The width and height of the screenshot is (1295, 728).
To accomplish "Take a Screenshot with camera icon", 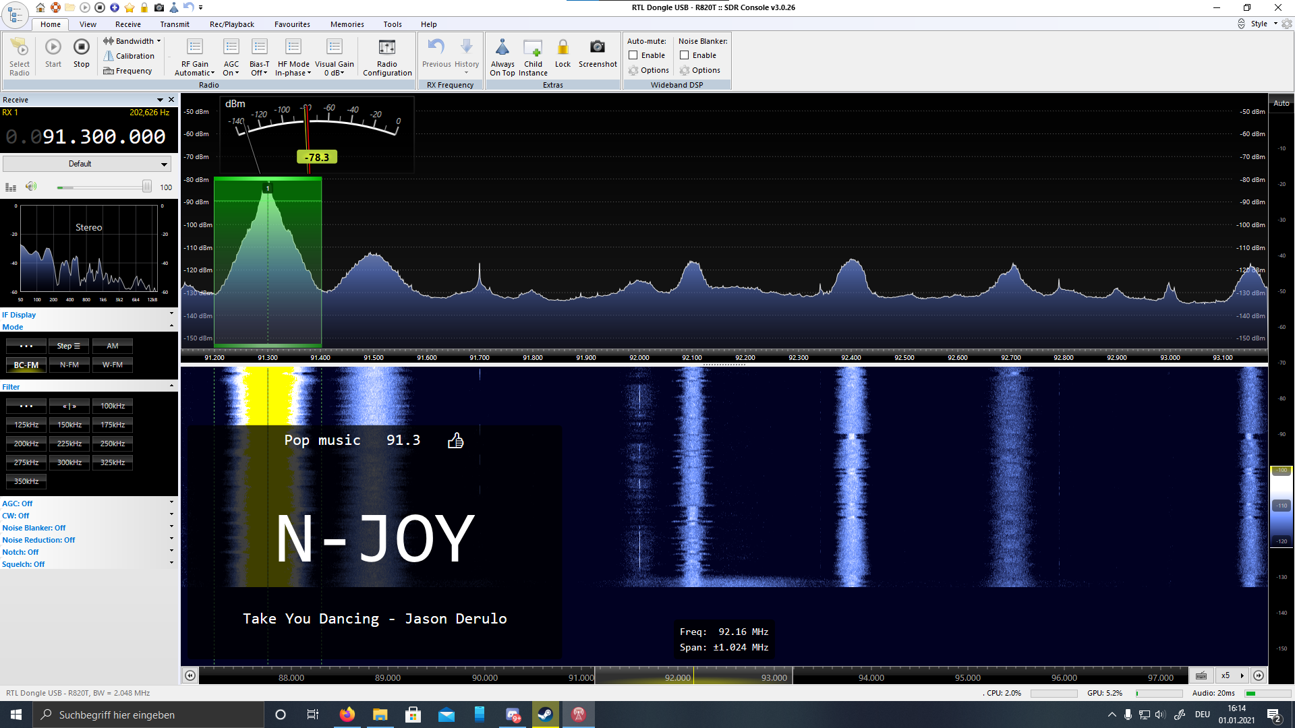I will (x=597, y=47).
